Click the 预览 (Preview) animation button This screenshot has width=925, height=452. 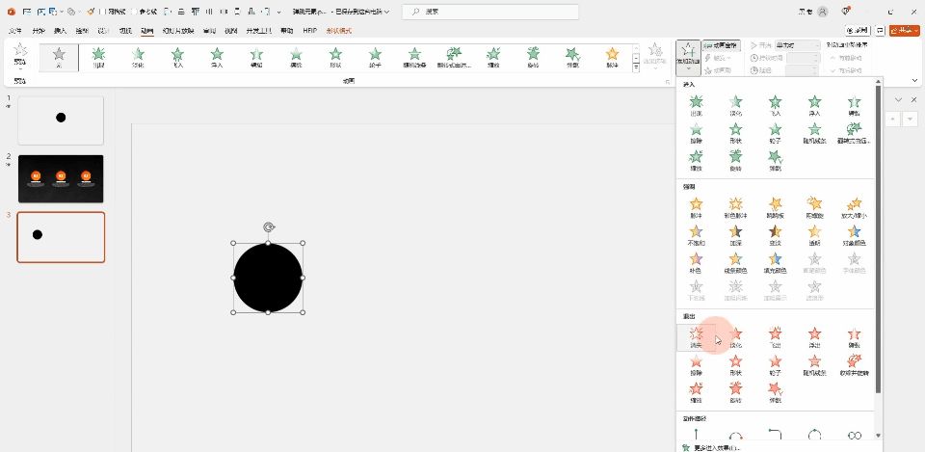pyautogui.click(x=20, y=56)
